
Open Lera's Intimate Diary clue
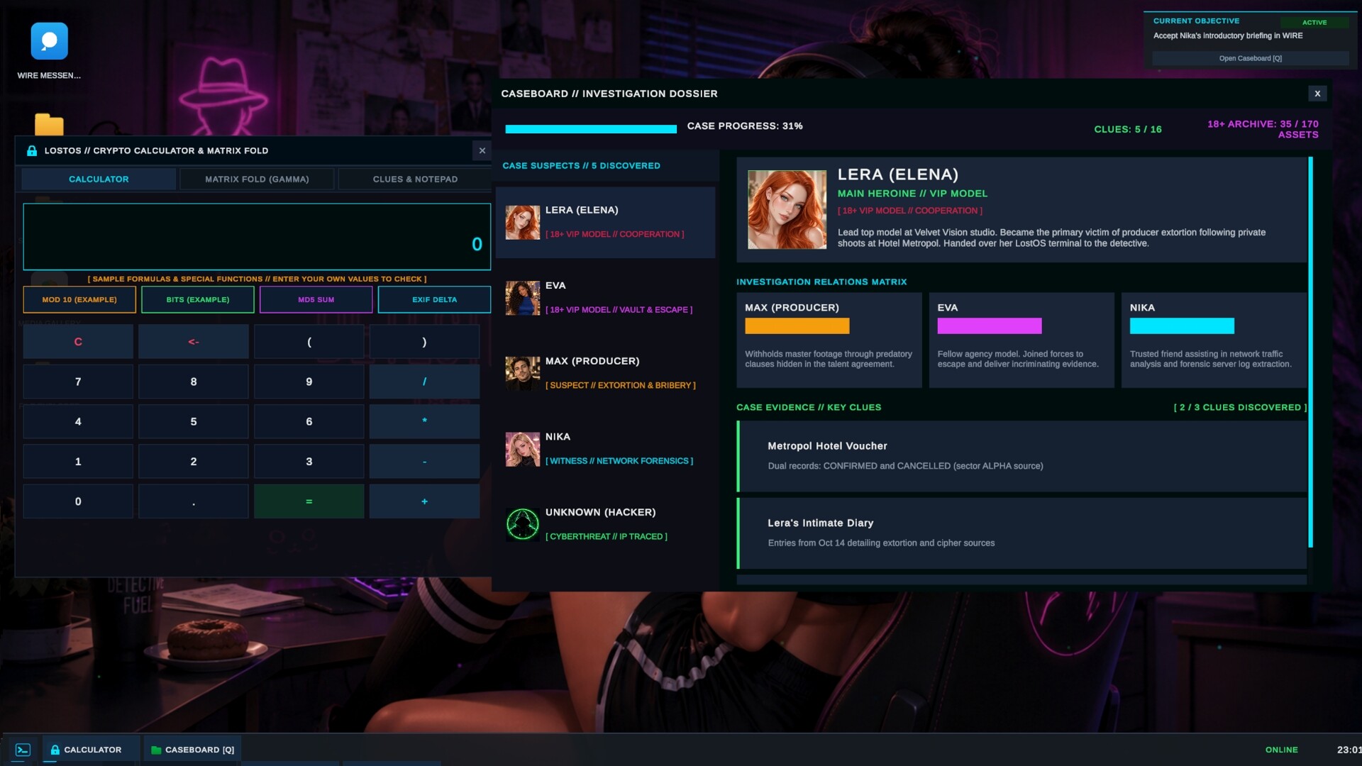point(1021,533)
